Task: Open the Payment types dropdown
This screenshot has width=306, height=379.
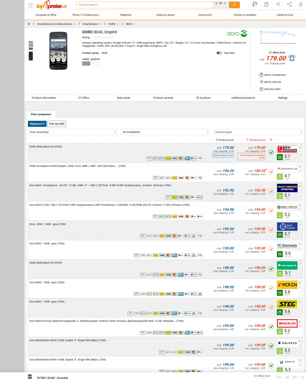Action: 258,132
